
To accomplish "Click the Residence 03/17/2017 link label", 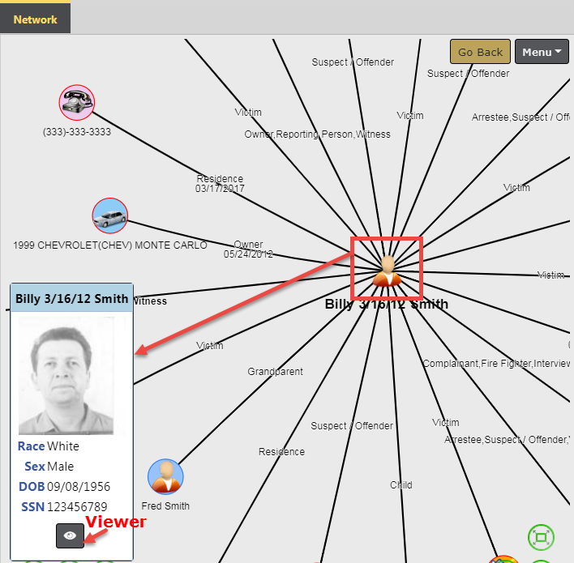I will click(x=219, y=183).
